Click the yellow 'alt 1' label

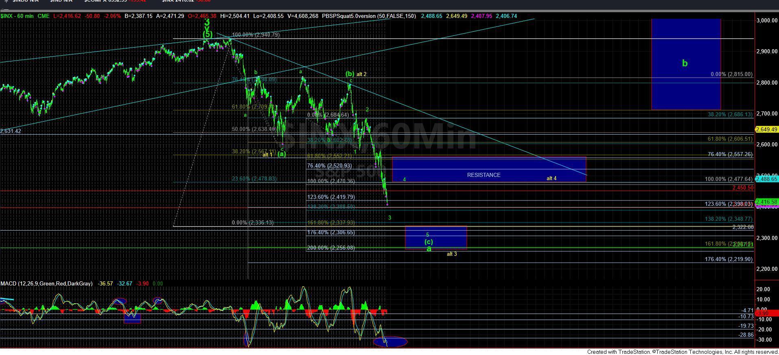click(267, 155)
